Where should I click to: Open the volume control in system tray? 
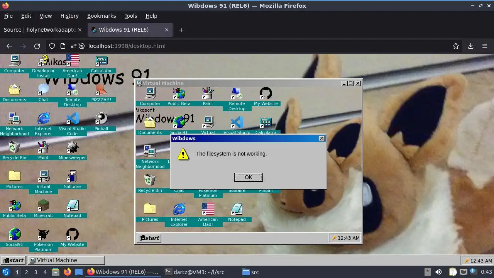pos(438,272)
